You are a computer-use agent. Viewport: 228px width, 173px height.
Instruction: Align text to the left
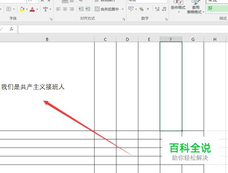click(58, 9)
